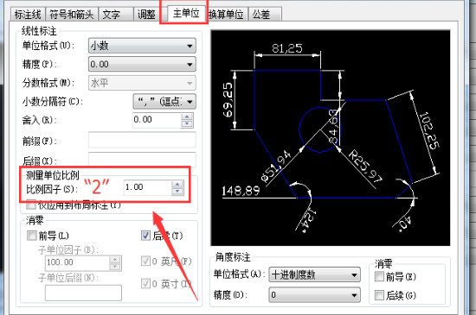Uncheck the 后续 zero suppression checkbox
Screen dimensions: 476x315
145,236
